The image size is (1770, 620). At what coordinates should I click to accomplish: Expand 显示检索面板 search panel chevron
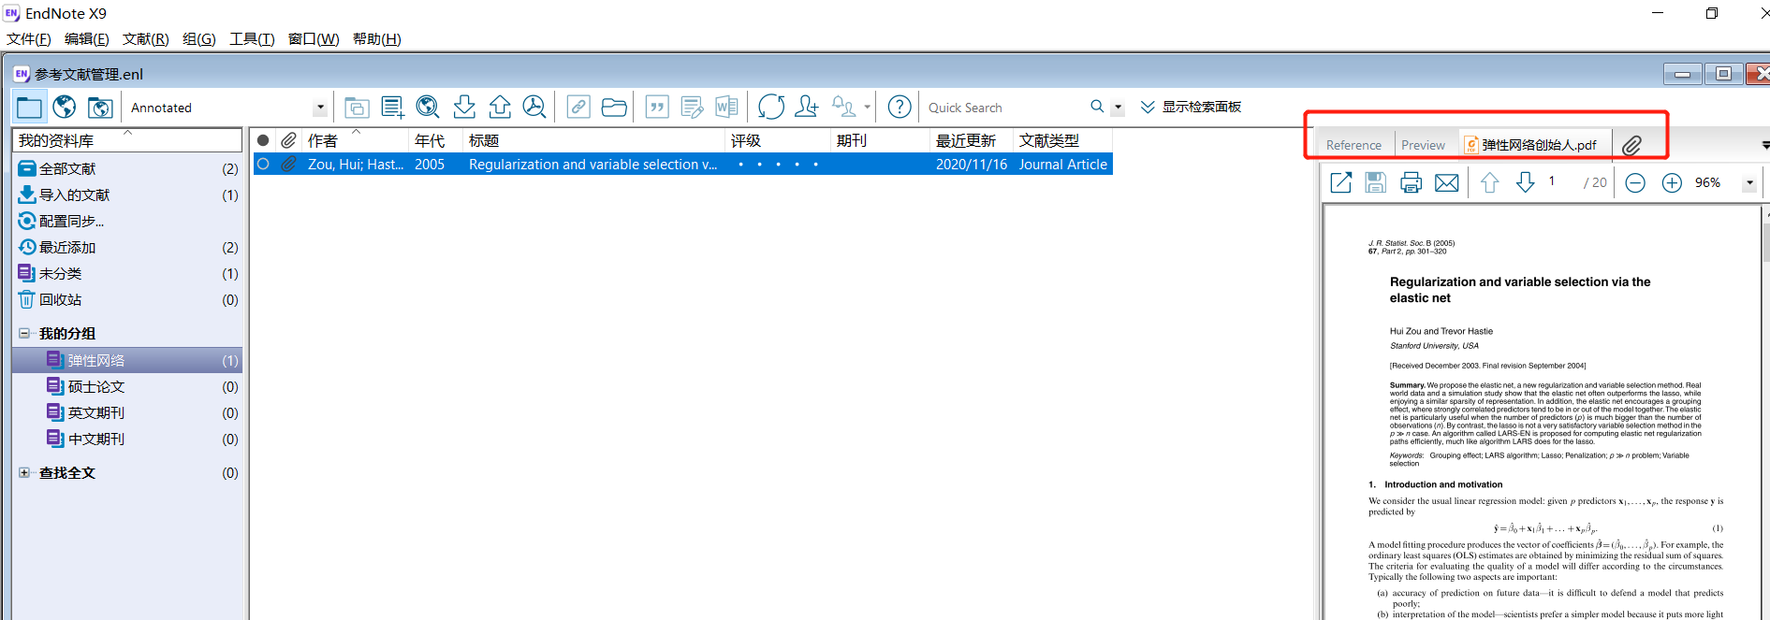(1148, 108)
